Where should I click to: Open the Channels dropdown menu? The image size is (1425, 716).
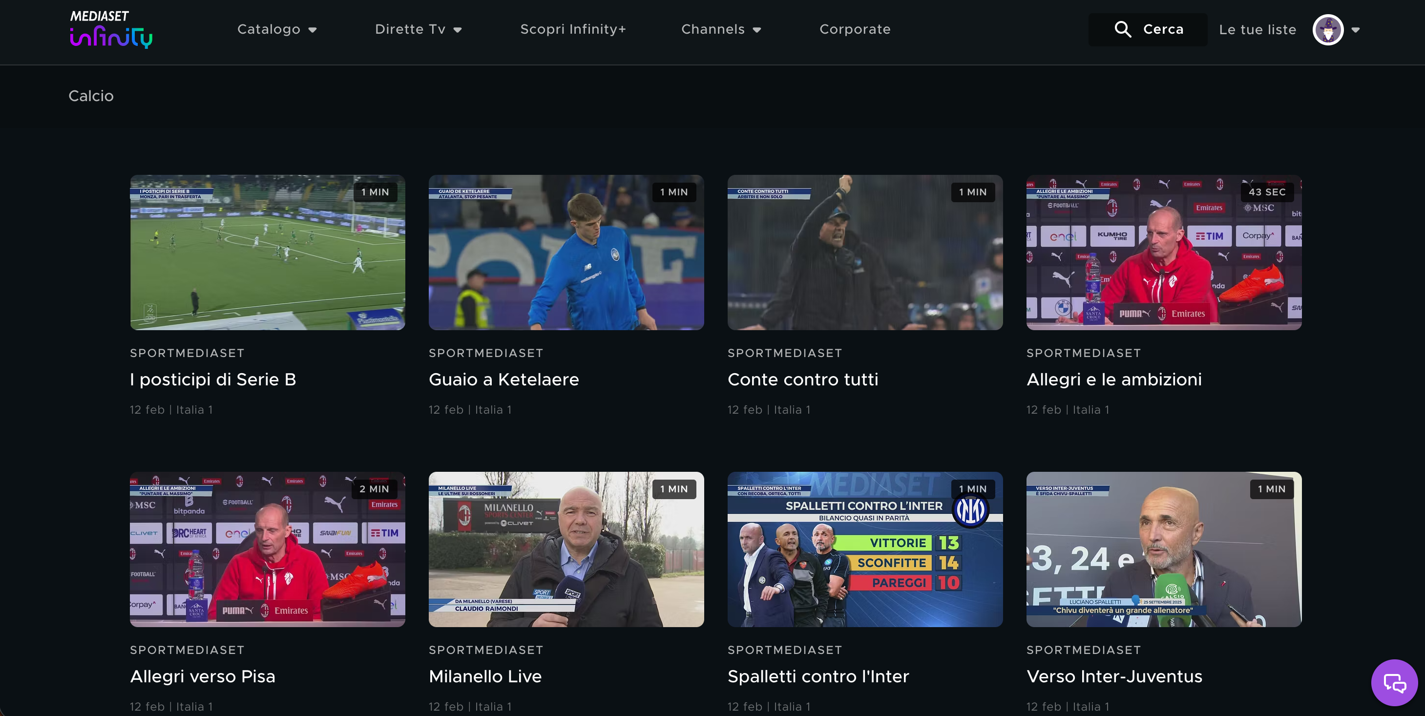pos(721,29)
